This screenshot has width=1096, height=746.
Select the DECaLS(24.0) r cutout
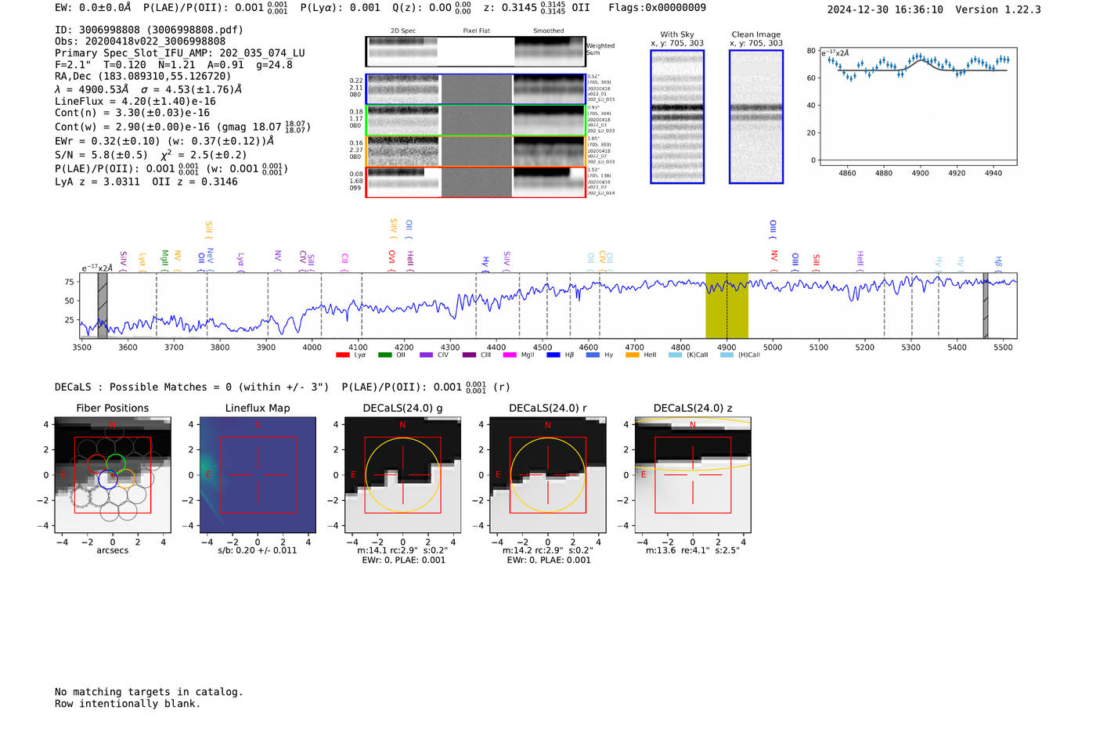click(x=548, y=475)
